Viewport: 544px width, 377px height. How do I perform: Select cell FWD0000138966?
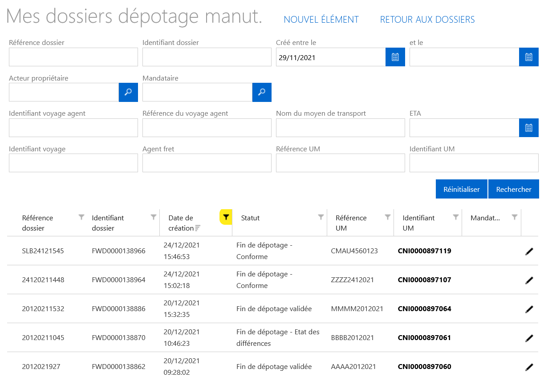[118, 251]
